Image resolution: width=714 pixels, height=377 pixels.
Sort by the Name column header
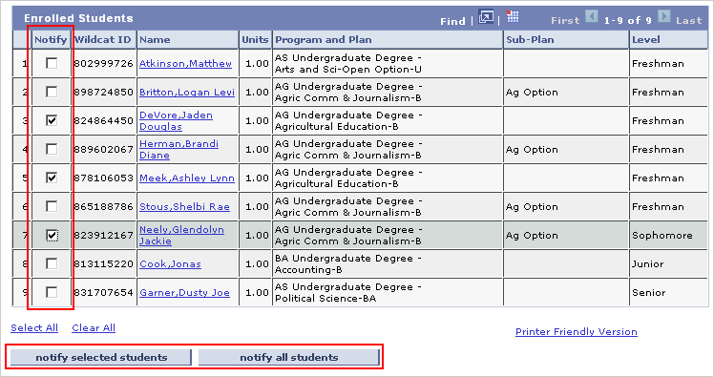tap(155, 40)
